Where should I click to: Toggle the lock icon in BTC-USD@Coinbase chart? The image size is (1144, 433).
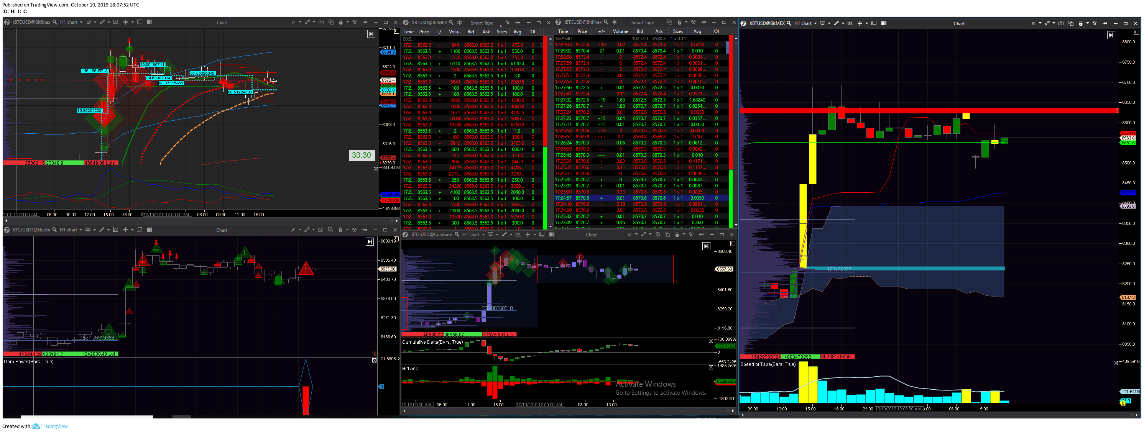tap(677, 235)
